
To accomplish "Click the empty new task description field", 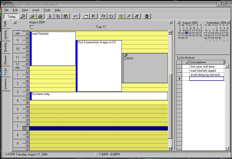I will click(x=206, y=79).
